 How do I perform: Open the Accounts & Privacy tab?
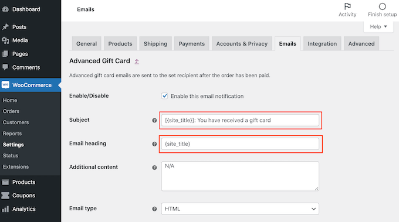pyautogui.click(x=242, y=44)
